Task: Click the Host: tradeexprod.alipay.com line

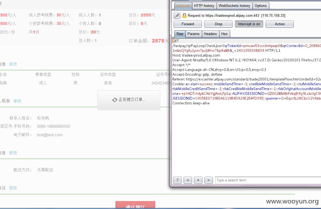Action: (196, 55)
